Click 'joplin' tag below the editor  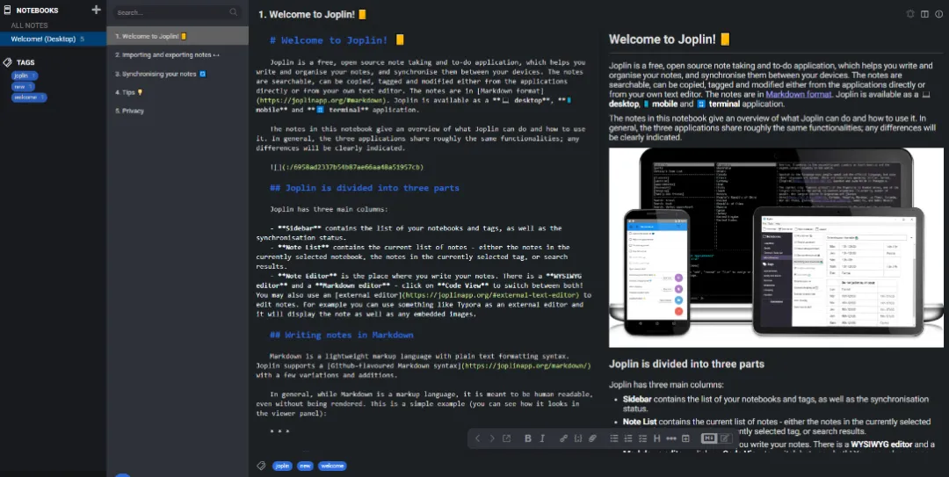[282, 466]
